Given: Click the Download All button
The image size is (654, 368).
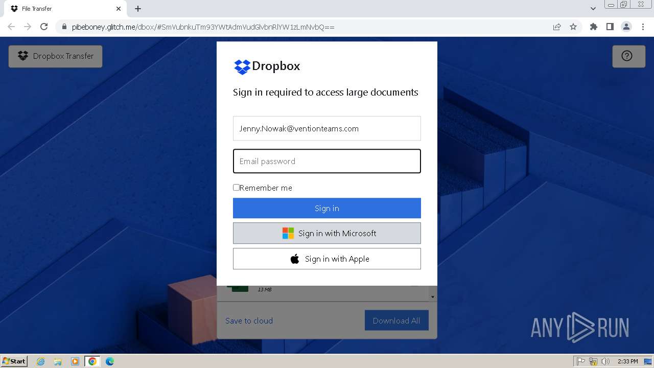Looking at the screenshot, I should tap(396, 320).
